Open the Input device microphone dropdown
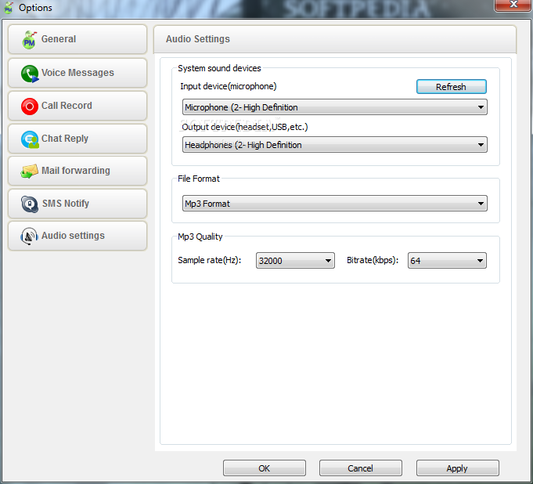The width and height of the screenshot is (533, 484). click(335, 107)
